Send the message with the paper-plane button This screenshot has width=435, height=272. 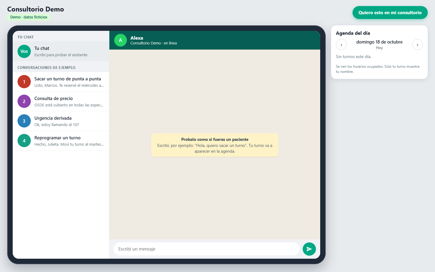click(x=309, y=249)
